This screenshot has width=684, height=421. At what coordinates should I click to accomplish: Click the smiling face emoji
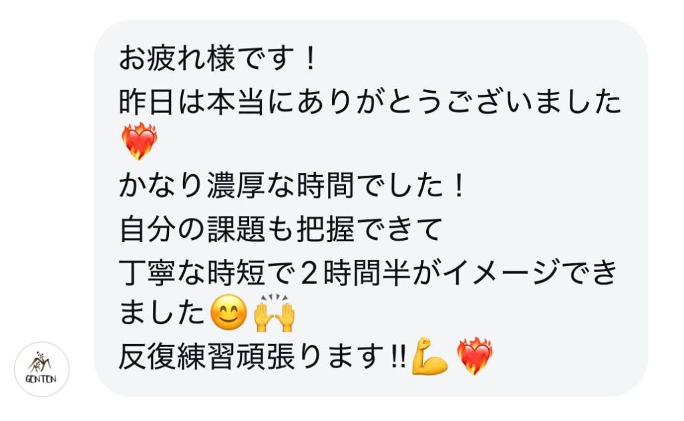[228, 312]
